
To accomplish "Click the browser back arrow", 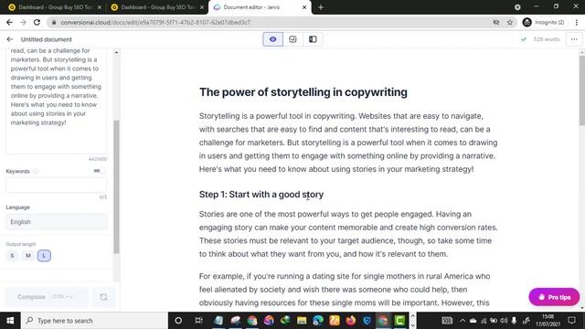I will (9, 22).
